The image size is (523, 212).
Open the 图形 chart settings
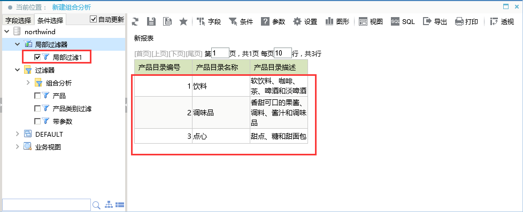(x=337, y=22)
